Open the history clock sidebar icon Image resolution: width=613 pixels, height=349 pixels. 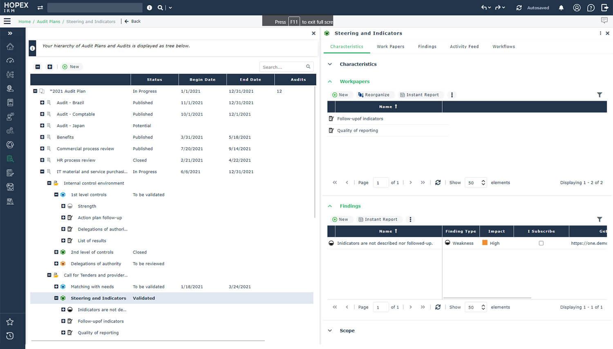click(10, 336)
